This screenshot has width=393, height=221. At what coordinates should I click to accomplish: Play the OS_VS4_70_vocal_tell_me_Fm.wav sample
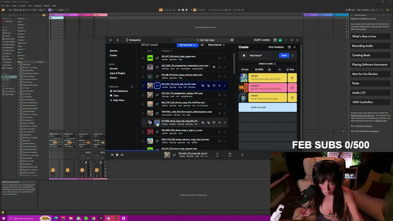[x=157, y=86]
